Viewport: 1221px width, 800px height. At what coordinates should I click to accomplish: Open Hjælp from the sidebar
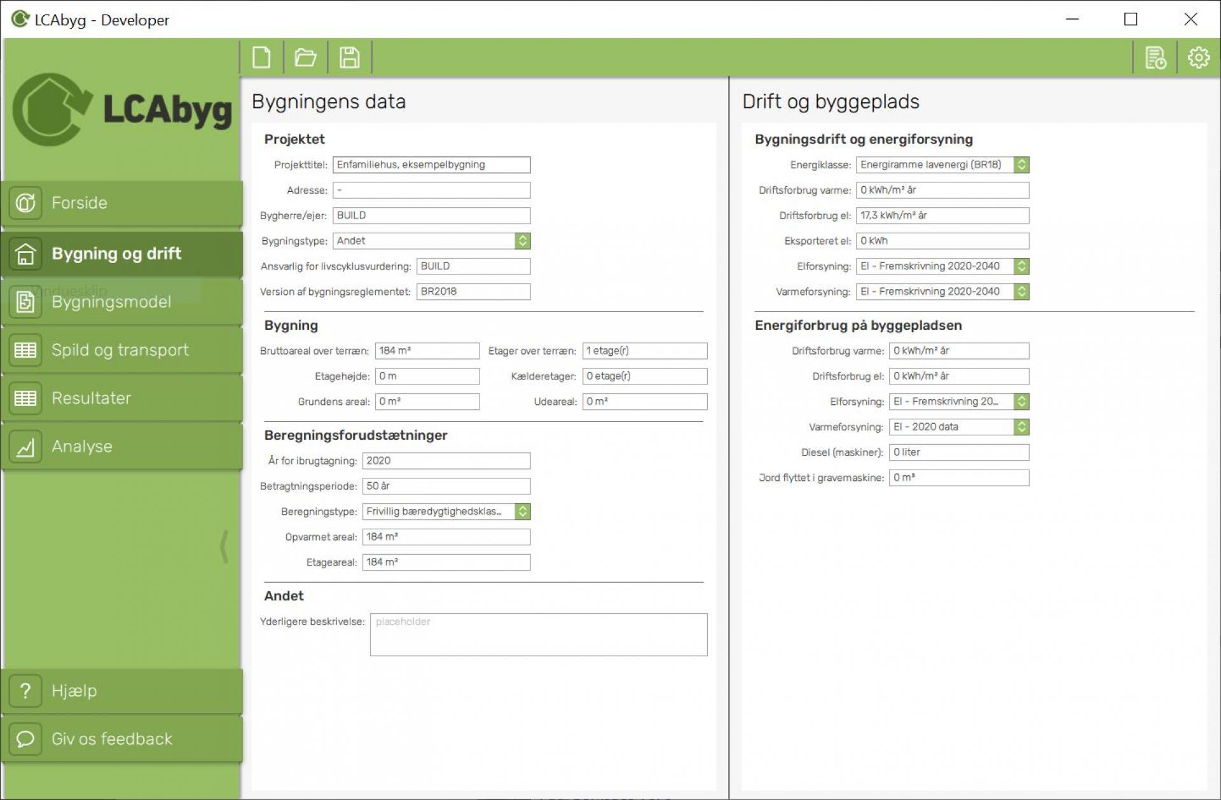coord(122,691)
